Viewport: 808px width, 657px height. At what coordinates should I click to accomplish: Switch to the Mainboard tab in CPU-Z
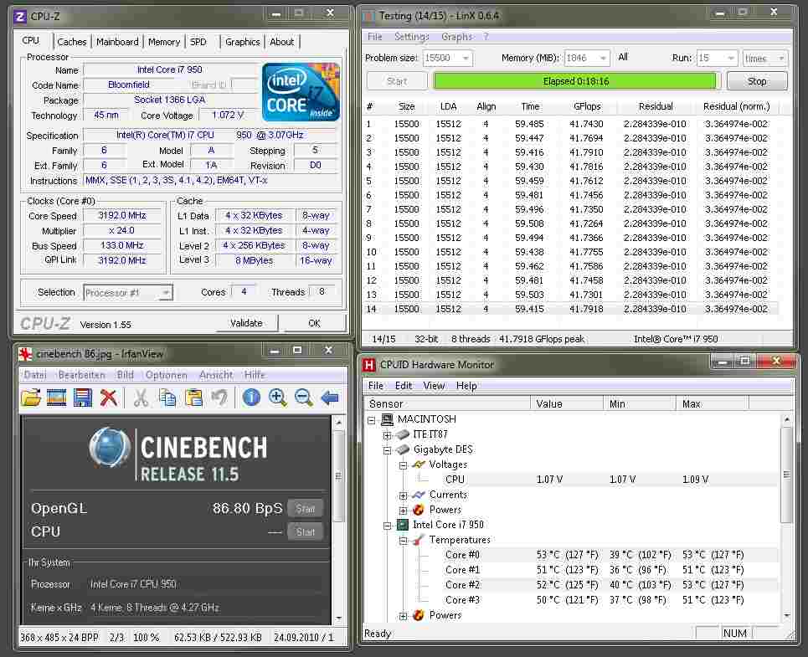tap(117, 42)
